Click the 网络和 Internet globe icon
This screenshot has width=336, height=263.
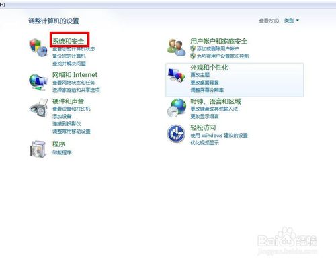pyautogui.click(x=38, y=82)
